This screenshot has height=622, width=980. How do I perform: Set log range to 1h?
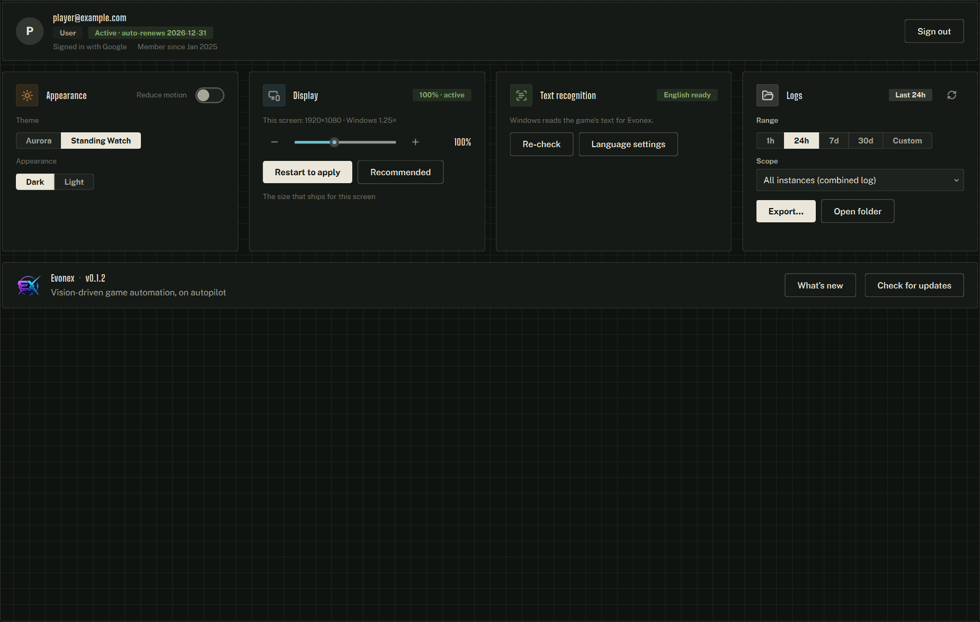click(770, 141)
